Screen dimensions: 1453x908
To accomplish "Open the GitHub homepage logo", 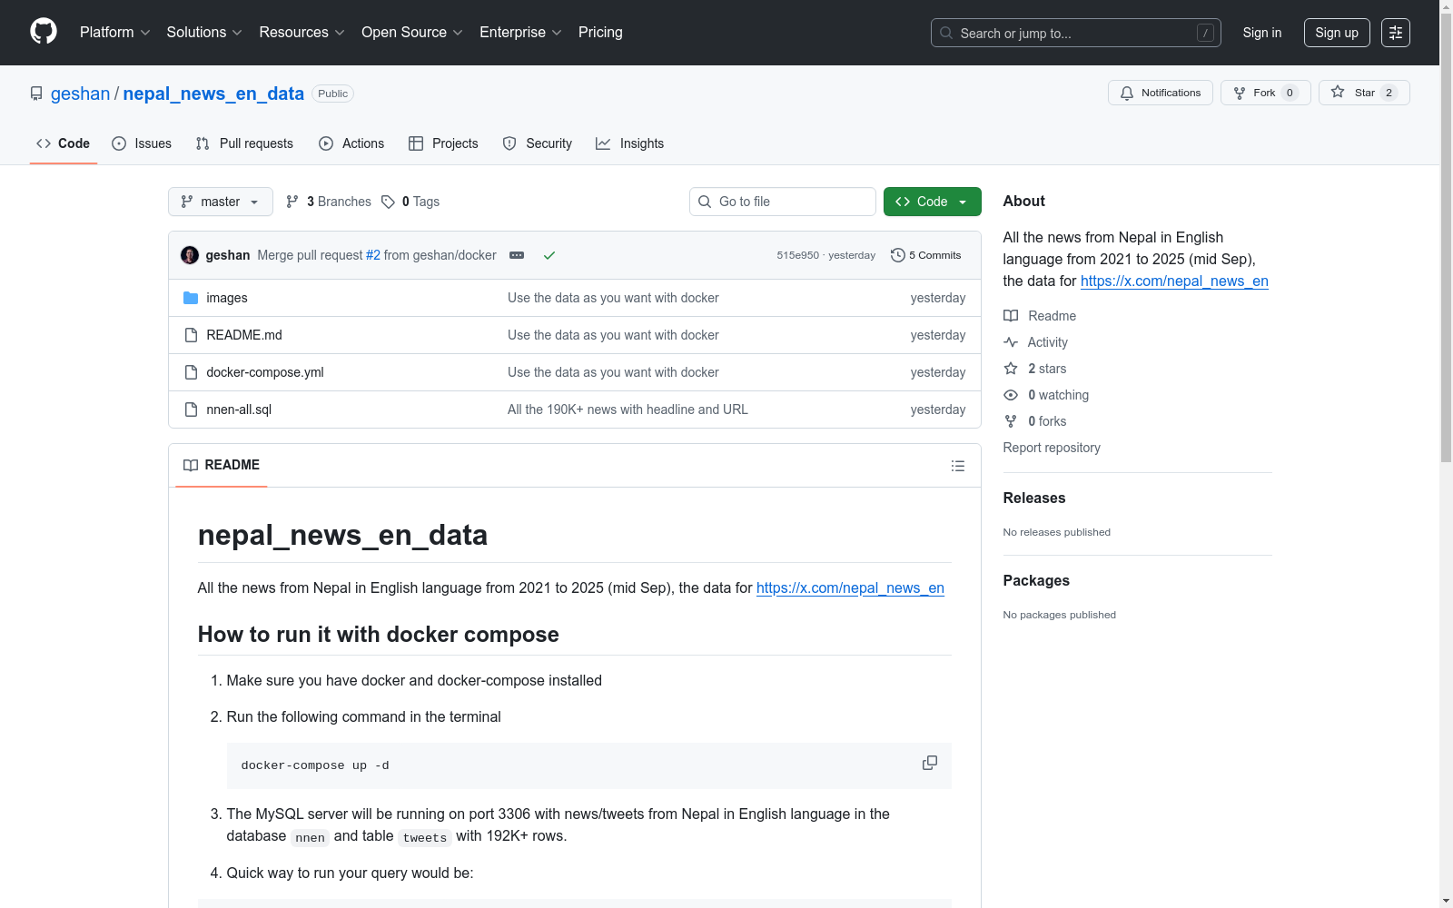I will coord(44,32).
